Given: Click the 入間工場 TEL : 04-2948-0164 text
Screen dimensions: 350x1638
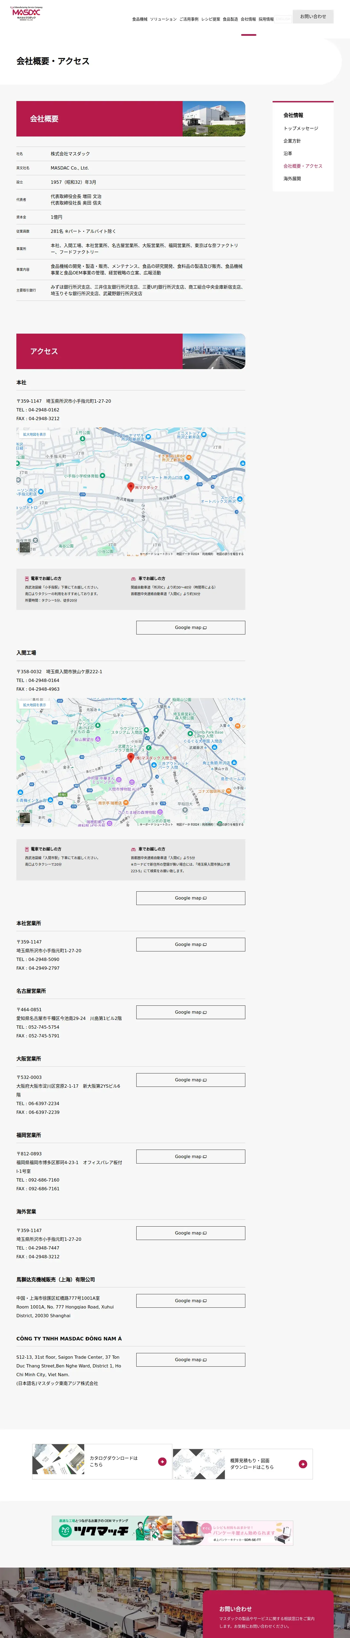Looking at the screenshot, I should pyautogui.click(x=38, y=680).
